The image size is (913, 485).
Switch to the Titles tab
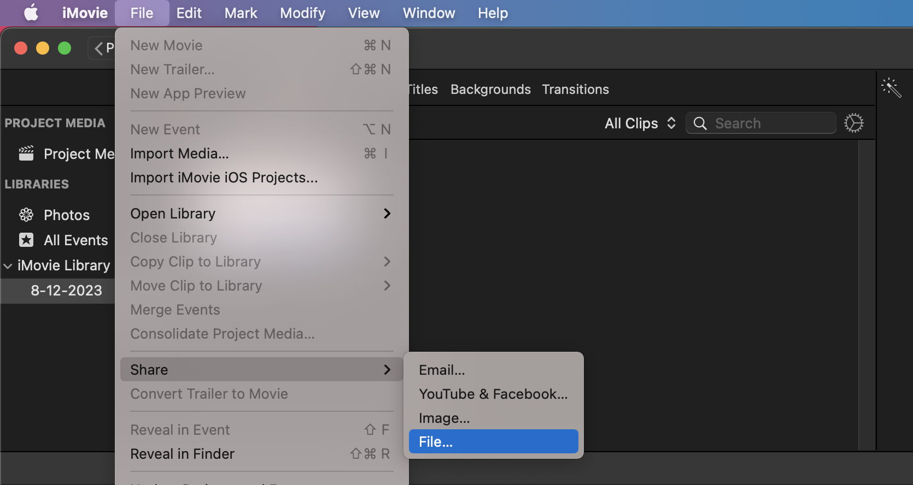424,89
